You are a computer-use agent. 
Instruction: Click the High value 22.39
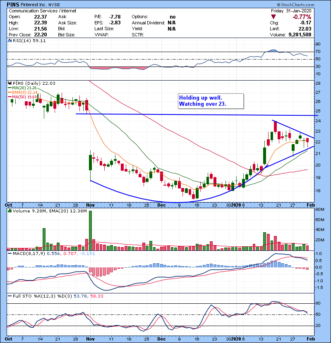(41, 23)
